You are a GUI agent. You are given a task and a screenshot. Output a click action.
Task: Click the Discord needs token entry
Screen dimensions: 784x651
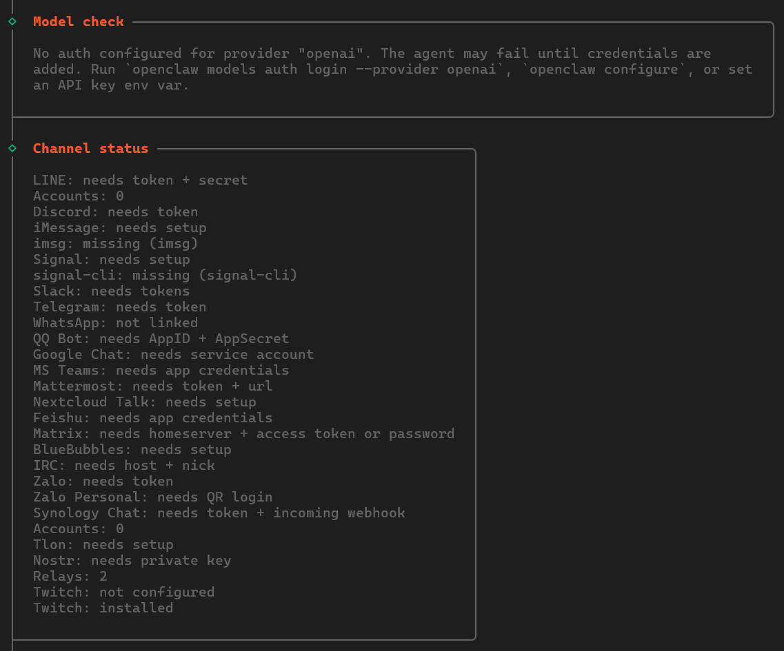(x=116, y=212)
